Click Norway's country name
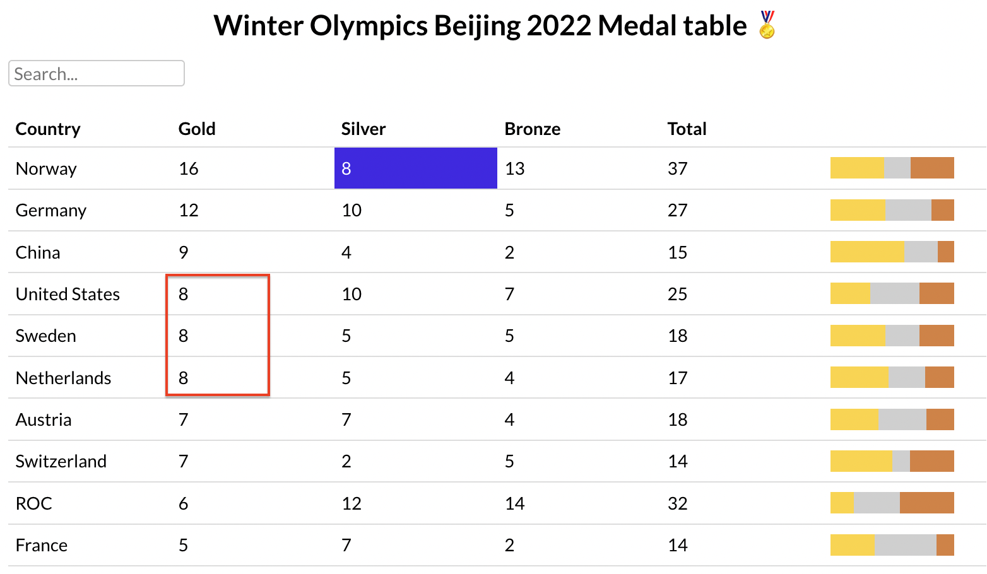Image resolution: width=987 pixels, height=574 pixels. tap(46, 168)
